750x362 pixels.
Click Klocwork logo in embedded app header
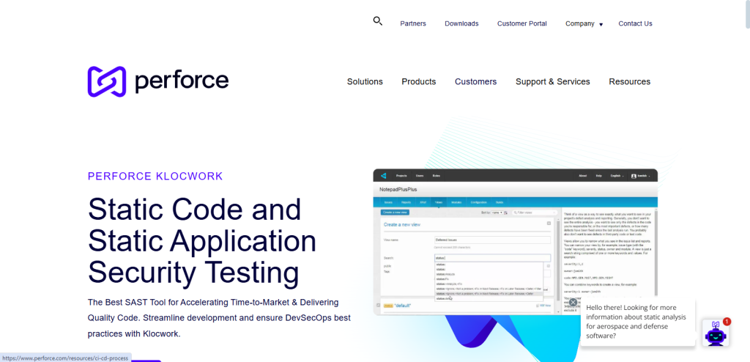click(382, 176)
